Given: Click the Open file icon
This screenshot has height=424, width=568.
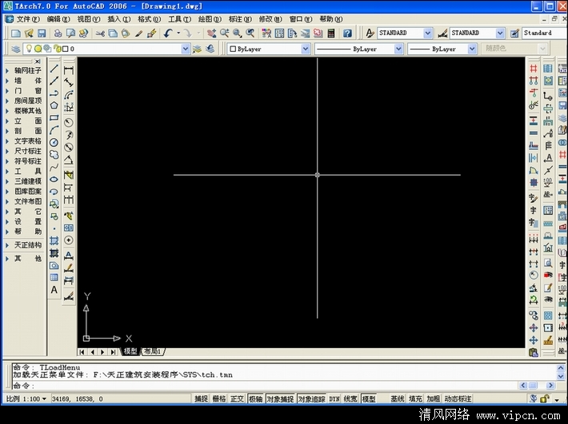Looking at the screenshot, I should [x=29, y=34].
